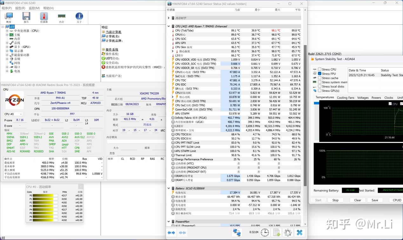This screenshot has width=403, height=240.
Task: Click the Clear button in AIDA64
Action: point(358,200)
